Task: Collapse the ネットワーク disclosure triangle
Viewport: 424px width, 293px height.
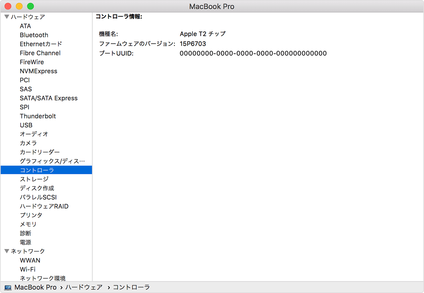Action: tap(7, 251)
